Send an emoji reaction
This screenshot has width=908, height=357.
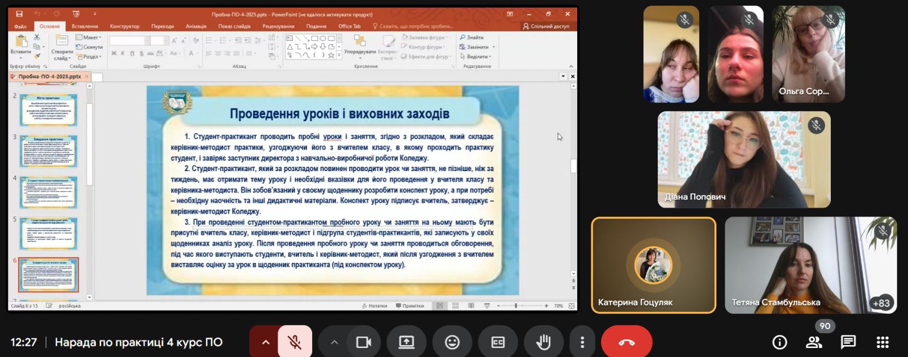tap(452, 342)
